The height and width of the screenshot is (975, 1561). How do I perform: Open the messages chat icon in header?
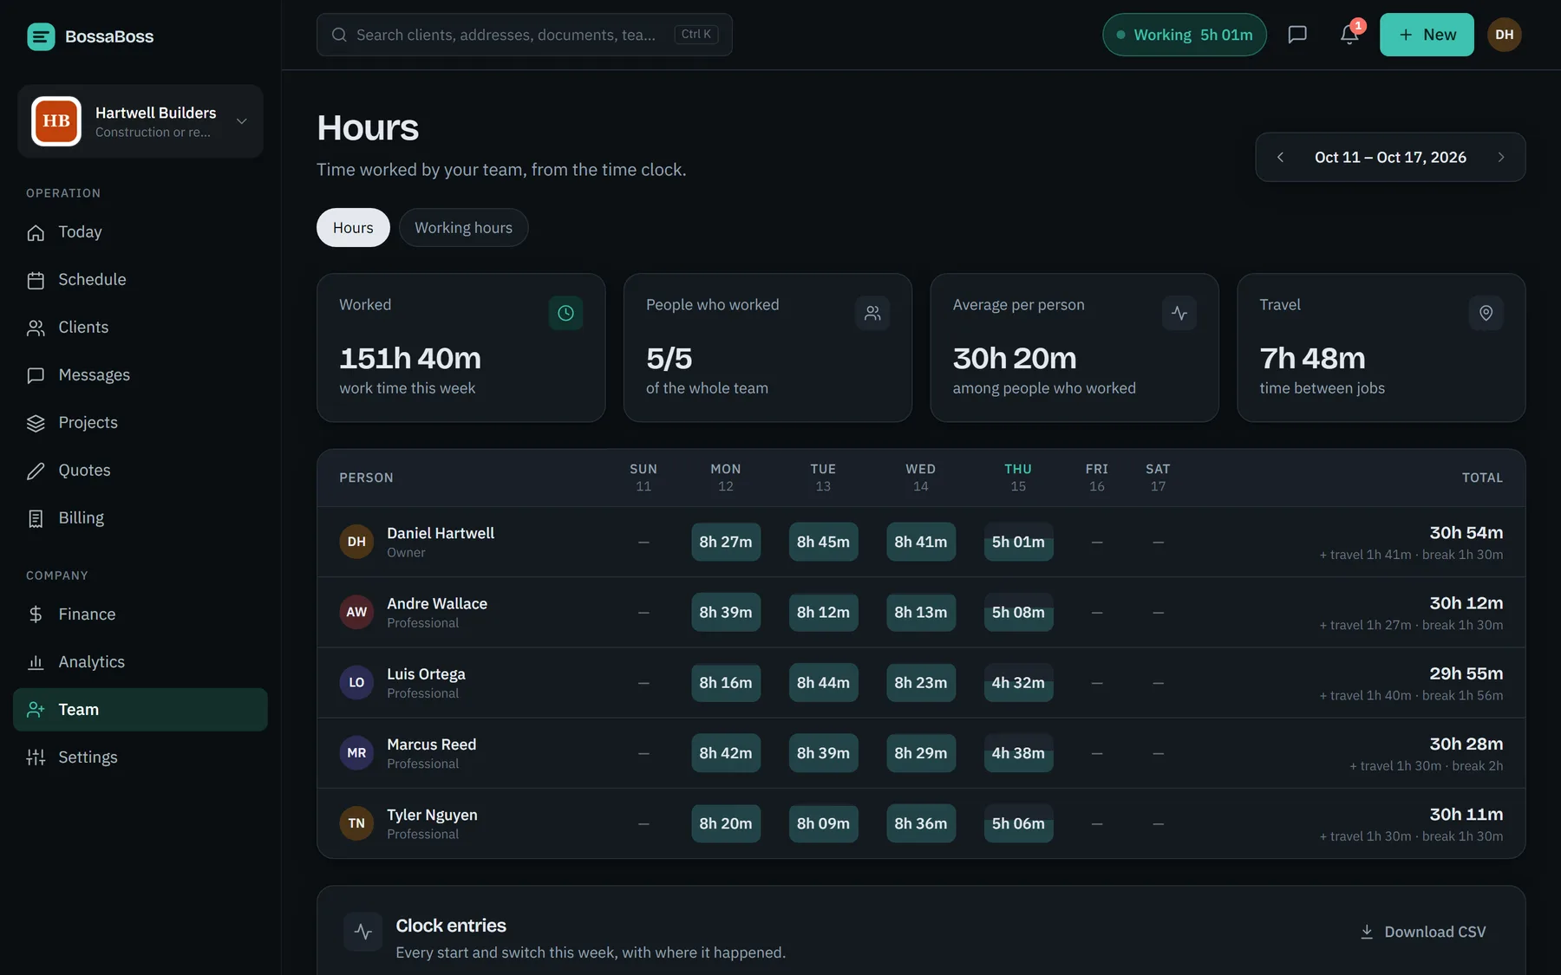(1297, 35)
